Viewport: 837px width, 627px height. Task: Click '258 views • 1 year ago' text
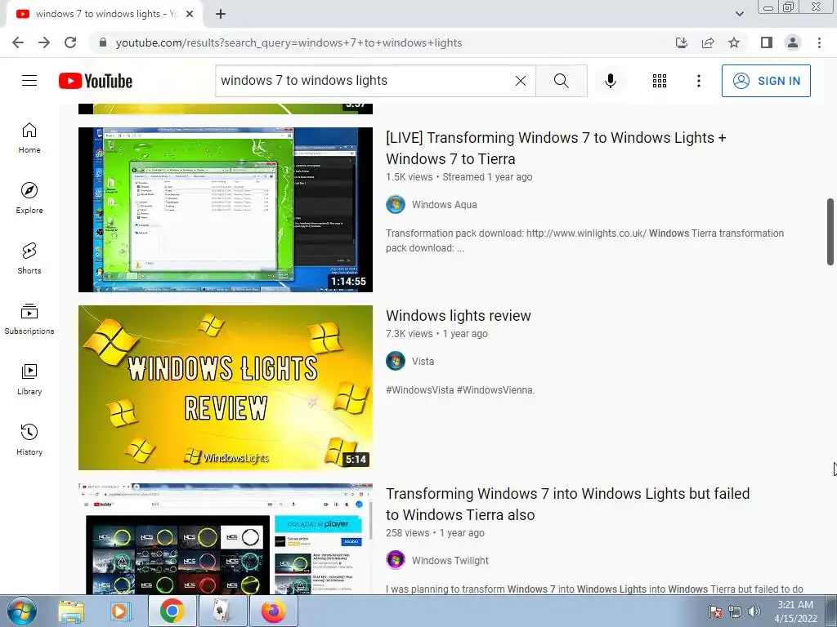pyautogui.click(x=435, y=532)
